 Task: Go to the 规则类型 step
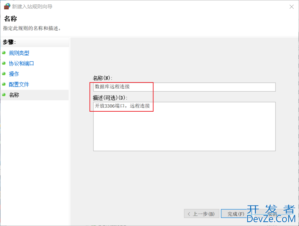[x=19, y=53]
